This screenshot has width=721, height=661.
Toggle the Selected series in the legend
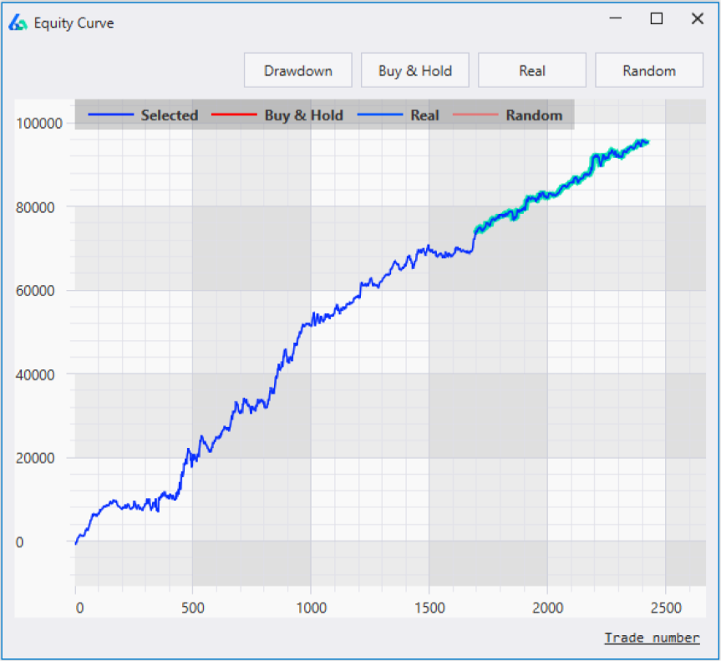click(x=170, y=115)
